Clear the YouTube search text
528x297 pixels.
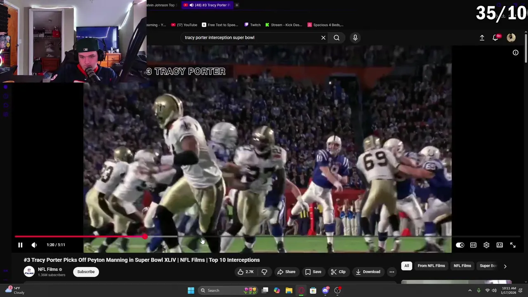pyautogui.click(x=323, y=38)
